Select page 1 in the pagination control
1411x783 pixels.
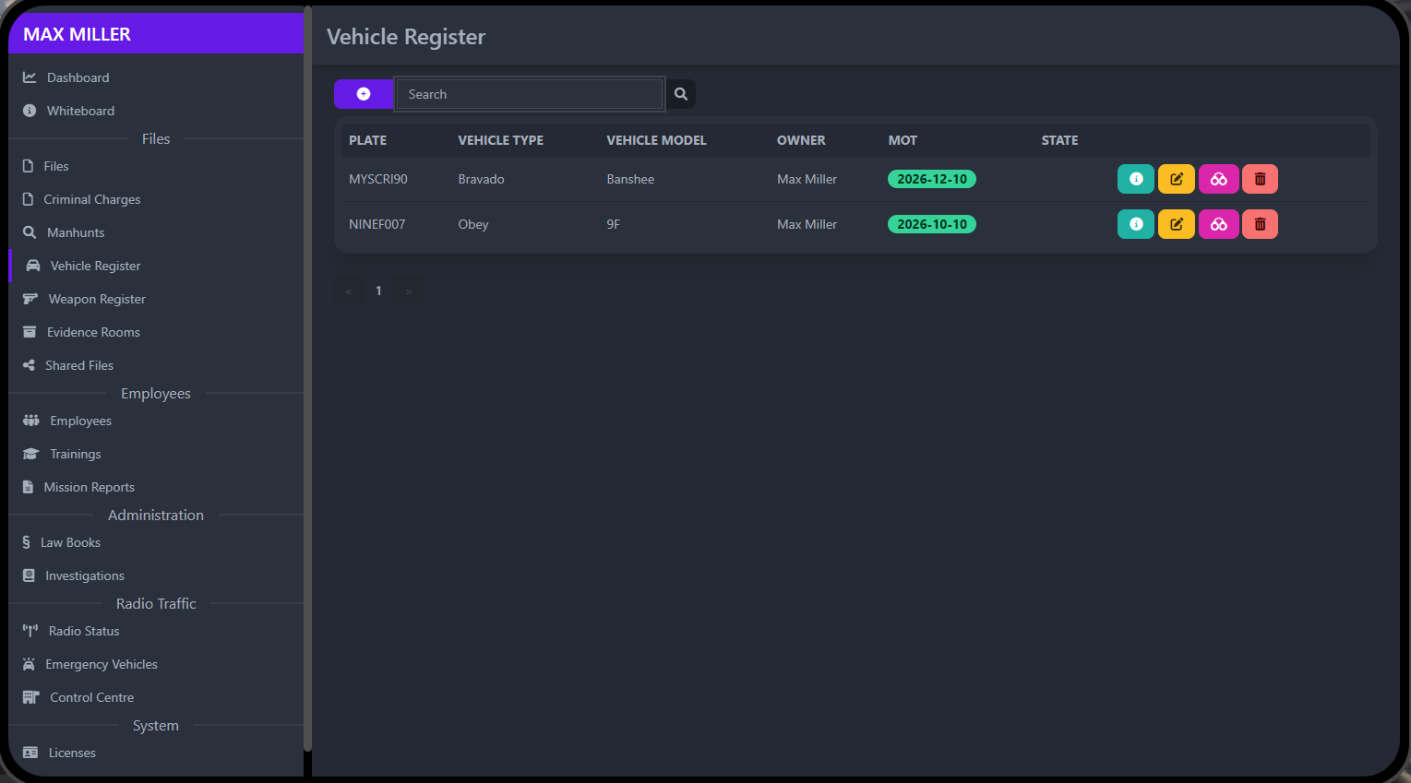378,290
